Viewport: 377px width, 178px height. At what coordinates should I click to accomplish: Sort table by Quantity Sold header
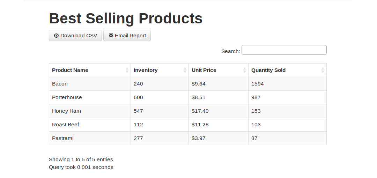[268, 70]
